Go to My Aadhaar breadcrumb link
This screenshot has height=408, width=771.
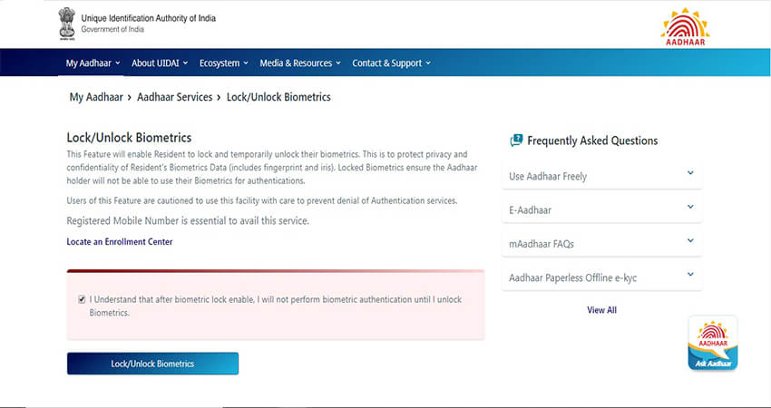(95, 97)
